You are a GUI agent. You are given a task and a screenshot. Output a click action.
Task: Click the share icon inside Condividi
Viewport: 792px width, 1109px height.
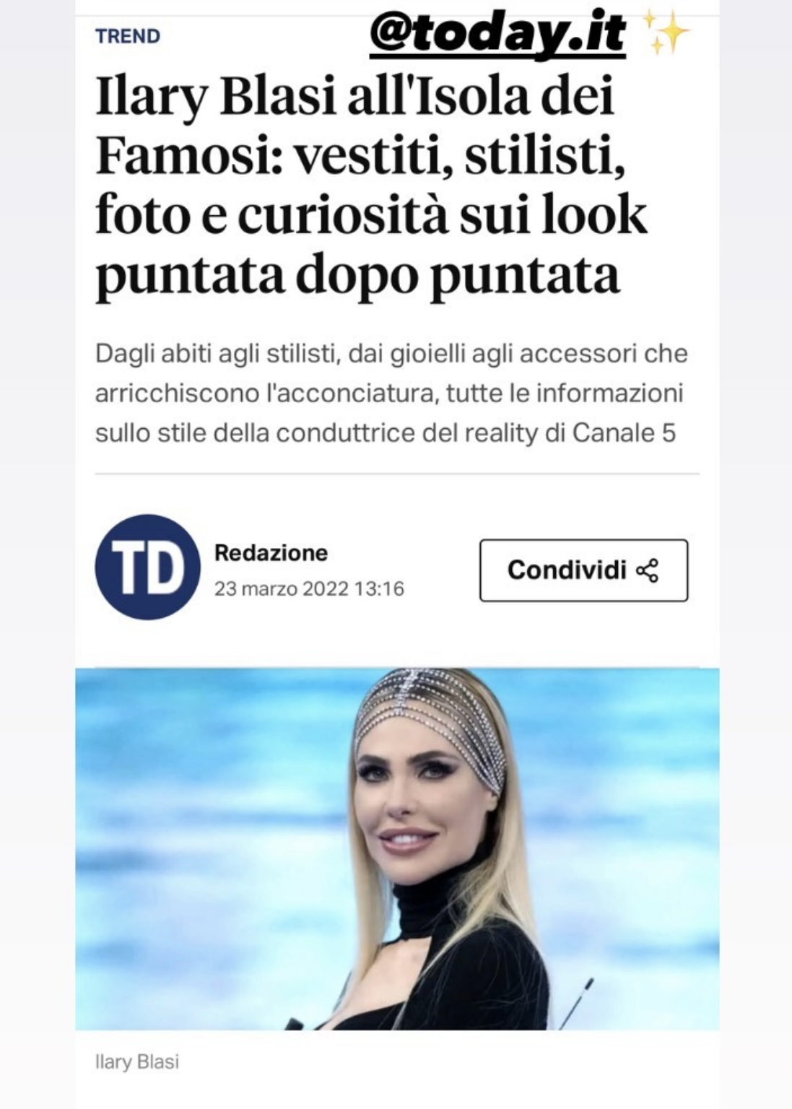[647, 570]
